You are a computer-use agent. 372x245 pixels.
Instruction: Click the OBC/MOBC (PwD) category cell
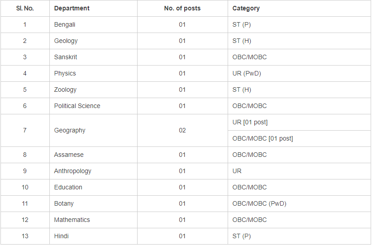click(x=259, y=203)
